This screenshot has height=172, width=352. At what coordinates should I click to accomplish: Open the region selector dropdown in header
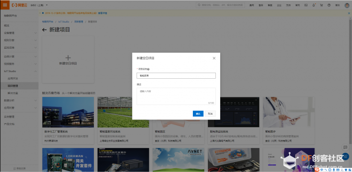39,5
